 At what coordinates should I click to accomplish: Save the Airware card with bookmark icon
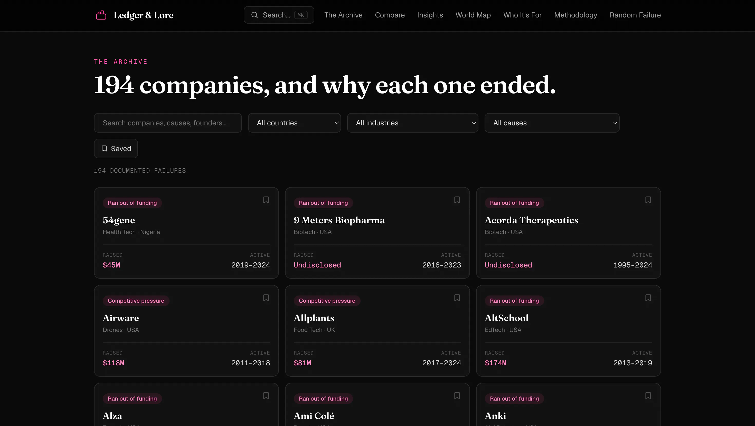(x=266, y=298)
